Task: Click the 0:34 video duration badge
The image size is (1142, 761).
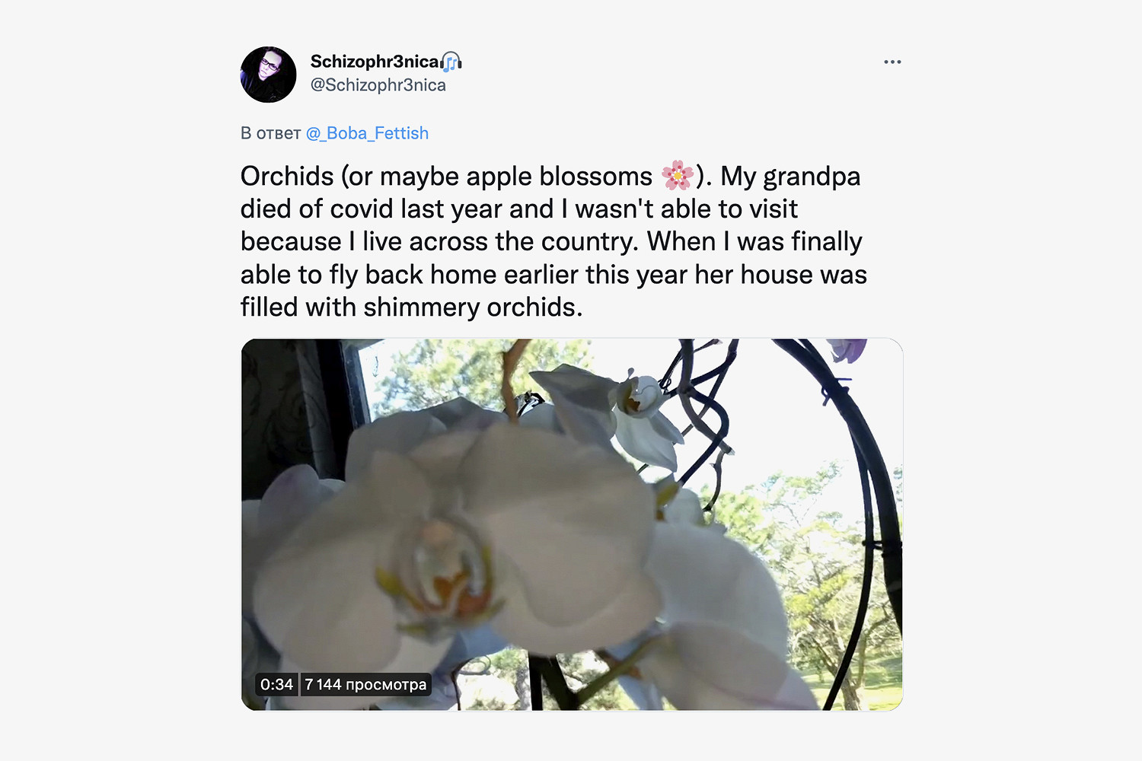Action: [276, 684]
